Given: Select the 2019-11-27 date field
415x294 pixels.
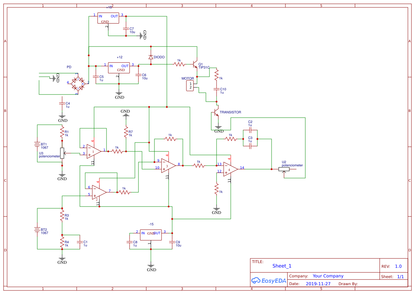Looking at the screenshot, I should 318,283.
